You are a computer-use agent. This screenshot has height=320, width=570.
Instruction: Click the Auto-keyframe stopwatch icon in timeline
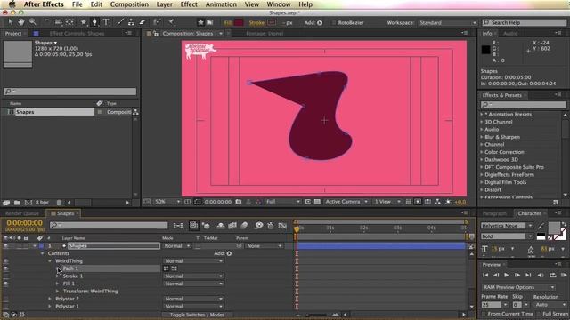click(x=271, y=226)
